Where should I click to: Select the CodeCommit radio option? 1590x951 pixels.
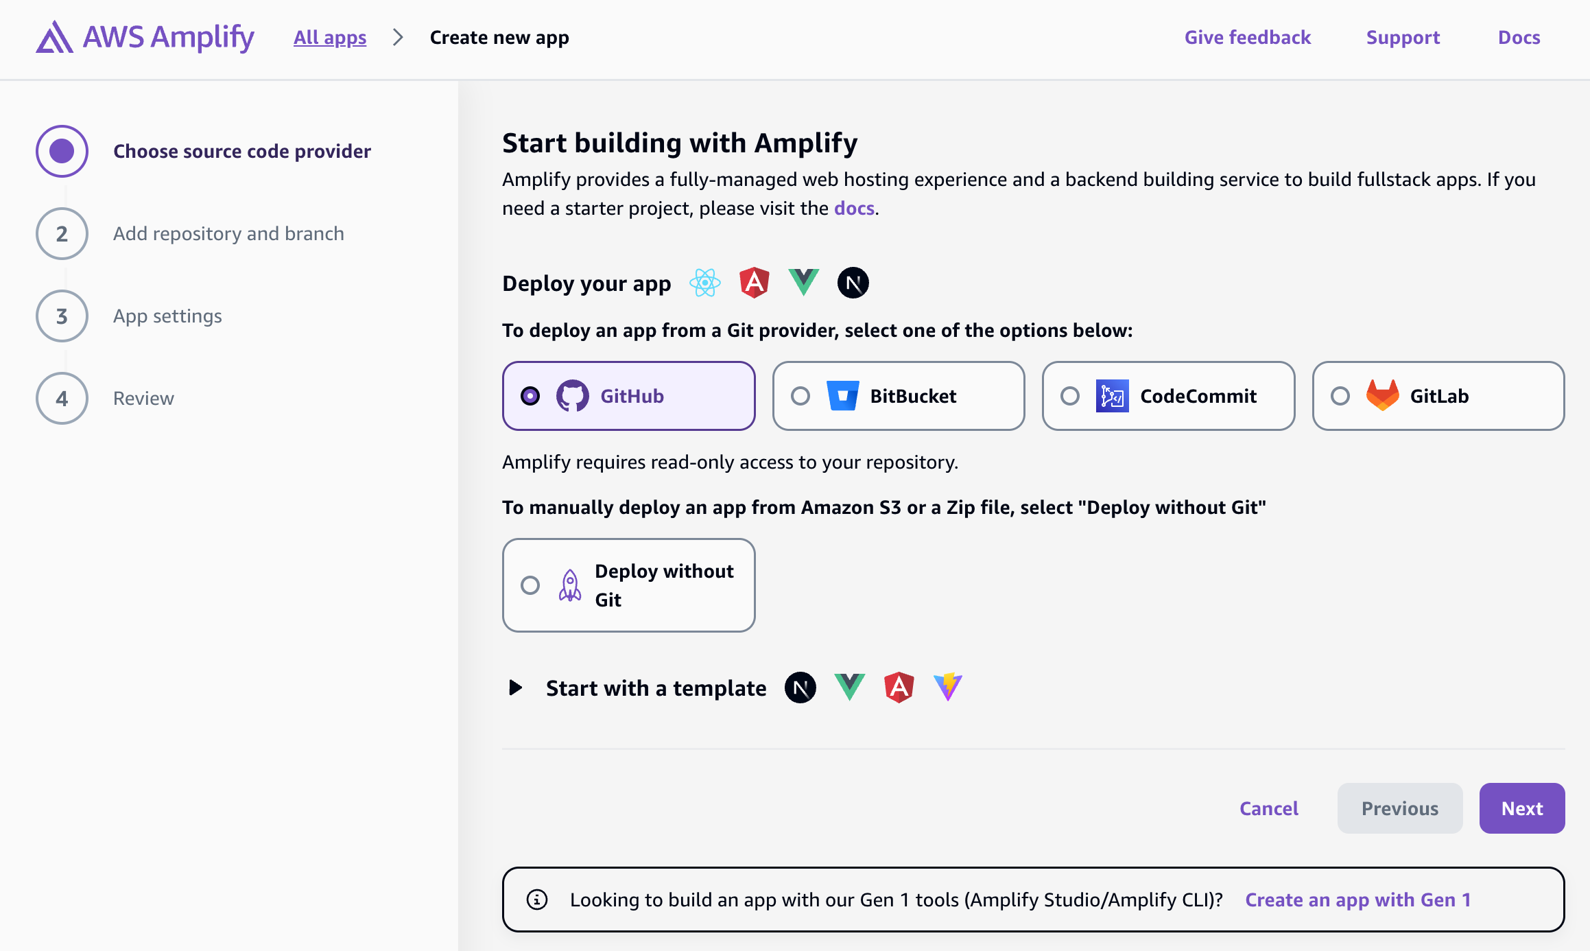(1070, 396)
